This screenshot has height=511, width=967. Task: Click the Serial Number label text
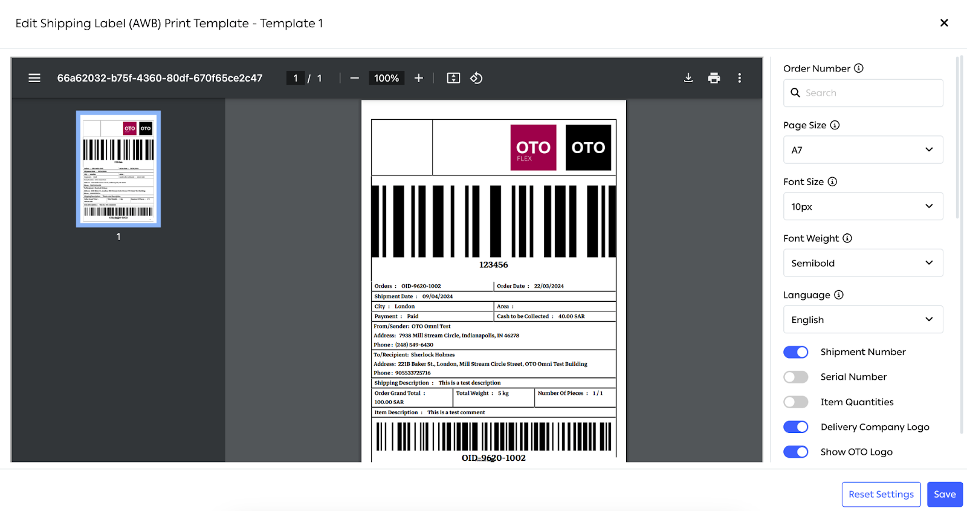pyautogui.click(x=853, y=377)
